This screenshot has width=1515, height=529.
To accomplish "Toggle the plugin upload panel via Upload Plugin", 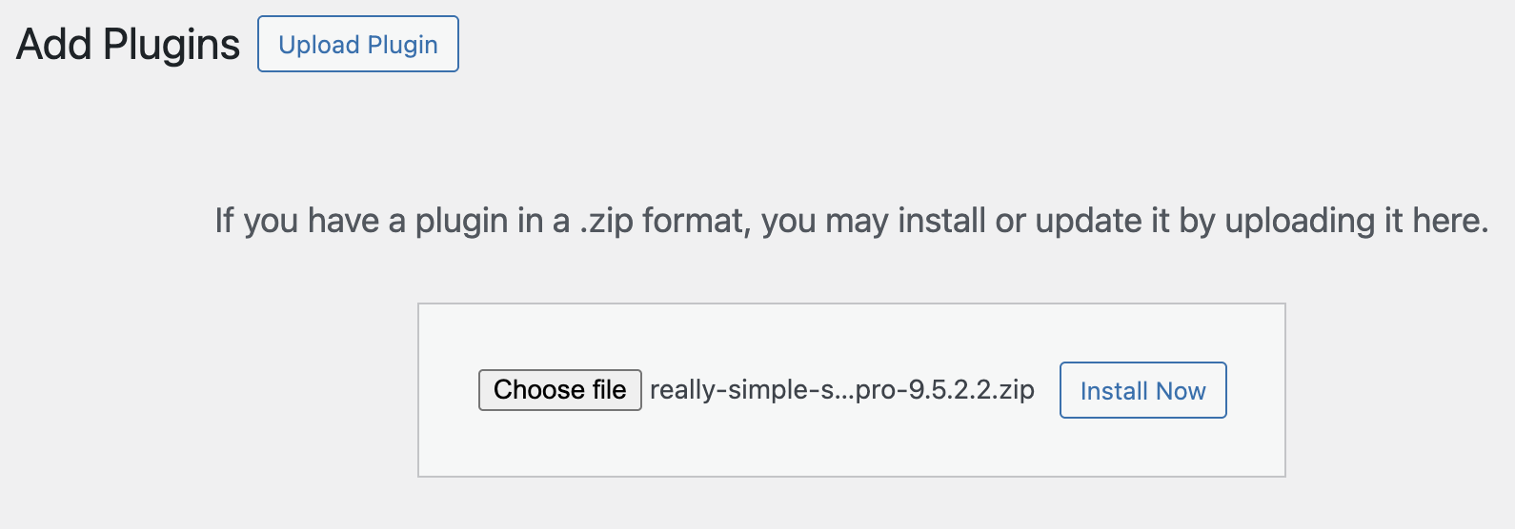I will point(357,44).
